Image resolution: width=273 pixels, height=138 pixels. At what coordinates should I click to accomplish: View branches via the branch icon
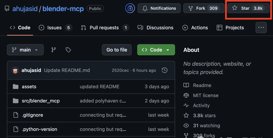pos(53,50)
